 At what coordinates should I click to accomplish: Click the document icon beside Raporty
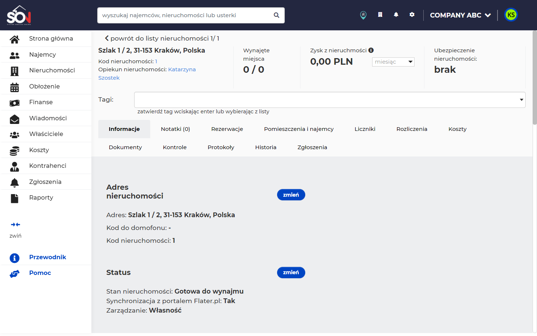click(15, 198)
